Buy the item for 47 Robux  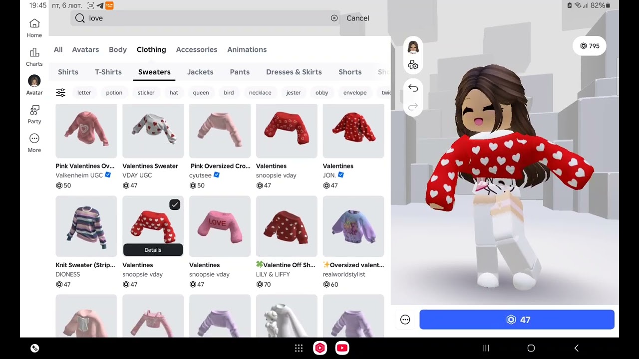tap(517, 320)
